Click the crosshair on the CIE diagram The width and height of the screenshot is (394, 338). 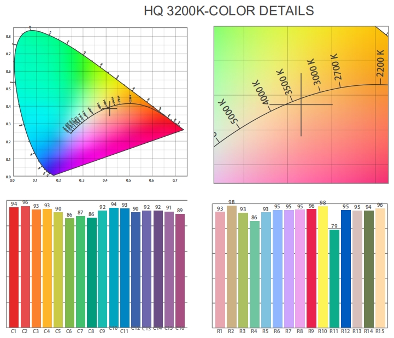click(109, 108)
